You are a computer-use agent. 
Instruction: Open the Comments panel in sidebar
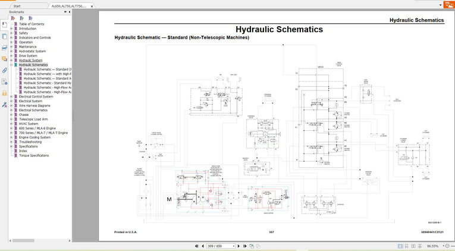(4, 59)
